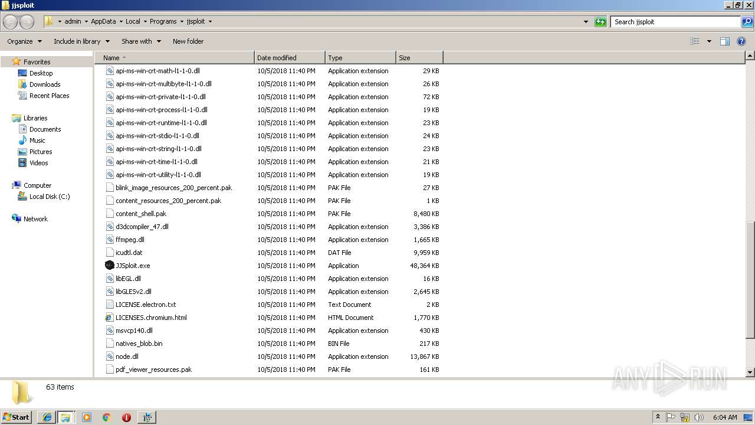Expand the arrow after Programs in breadcrumb
The height and width of the screenshot is (425, 755).
pos(182,22)
